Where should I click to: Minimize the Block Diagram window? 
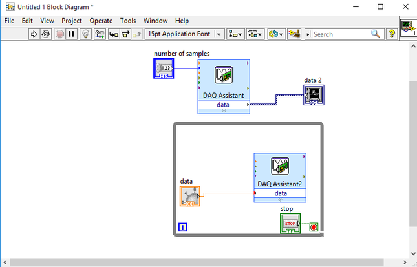[x=356, y=7]
